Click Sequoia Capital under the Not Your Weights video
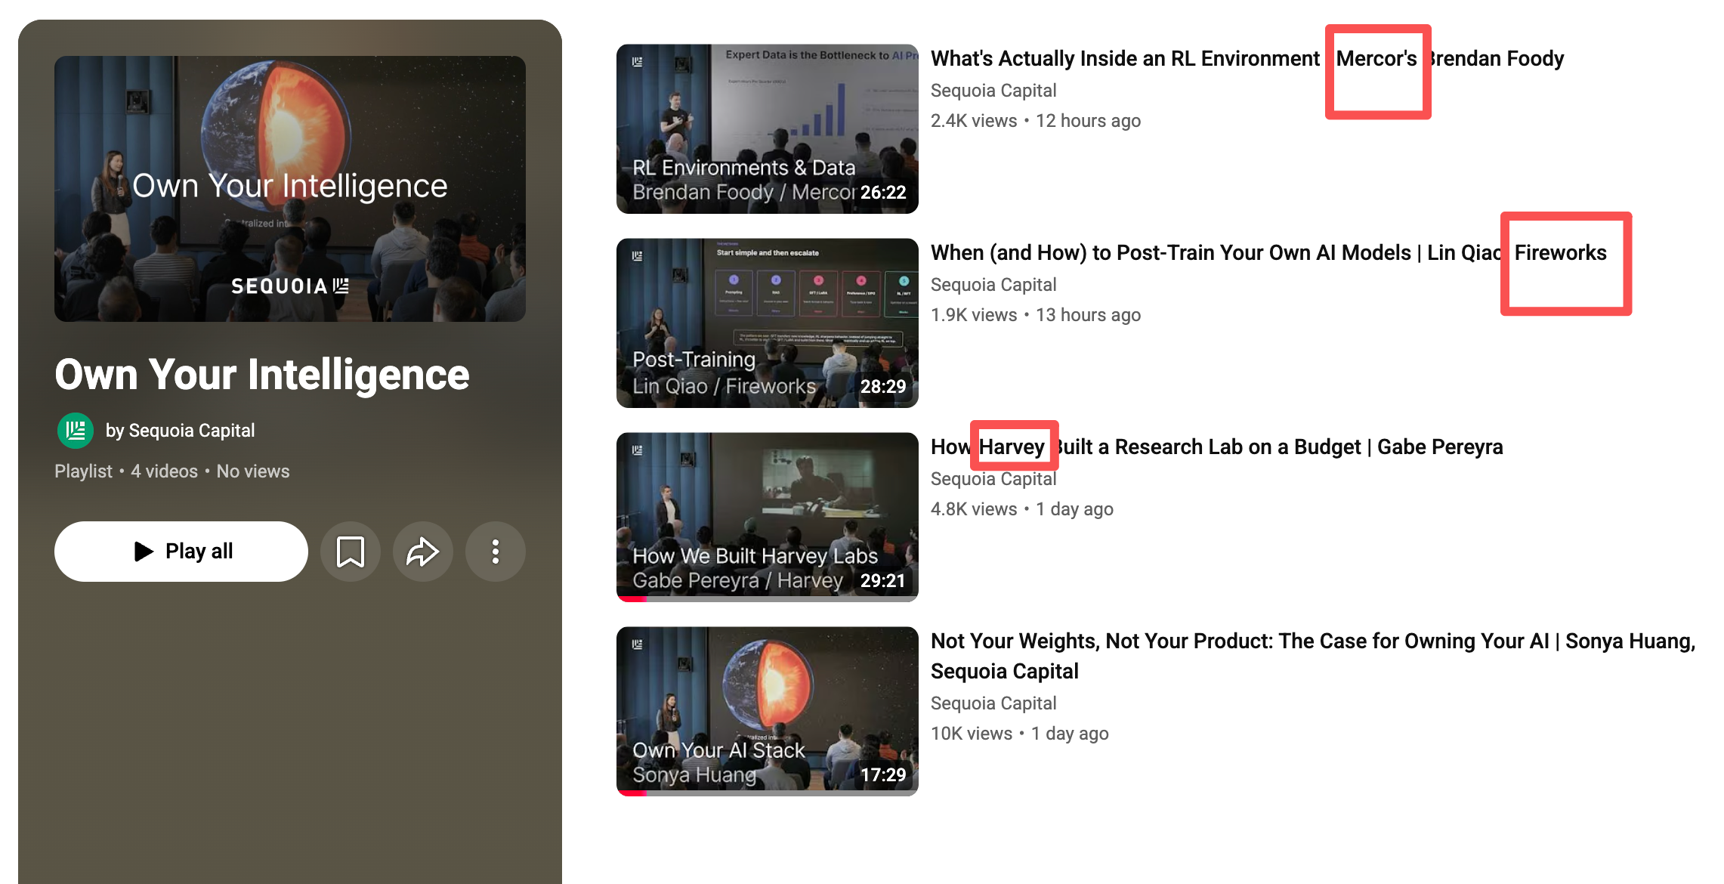Image resolution: width=1724 pixels, height=884 pixels. (x=993, y=703)
